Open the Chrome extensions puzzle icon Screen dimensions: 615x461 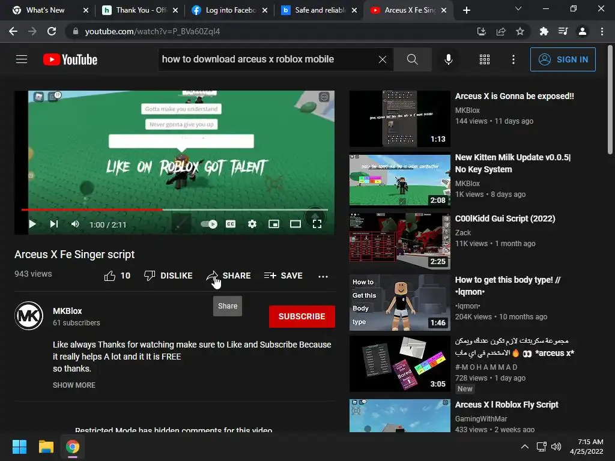544,31
